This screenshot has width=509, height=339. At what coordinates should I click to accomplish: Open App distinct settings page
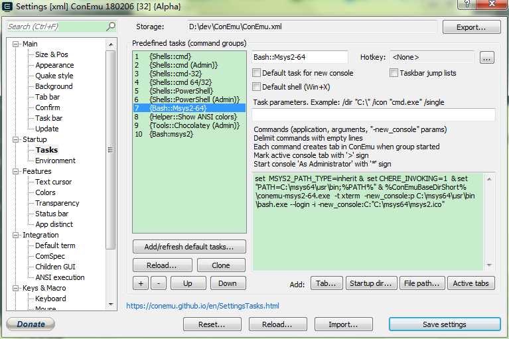point(54,224)
